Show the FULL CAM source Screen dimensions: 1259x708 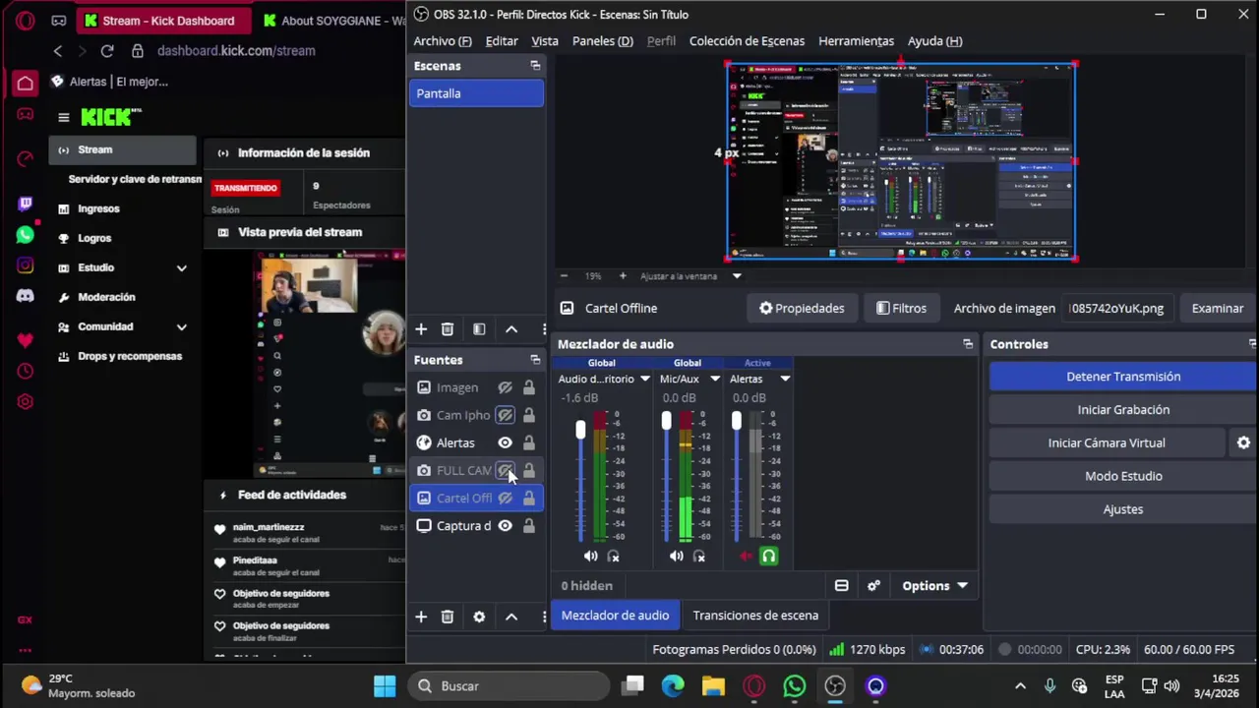[505, 470]
